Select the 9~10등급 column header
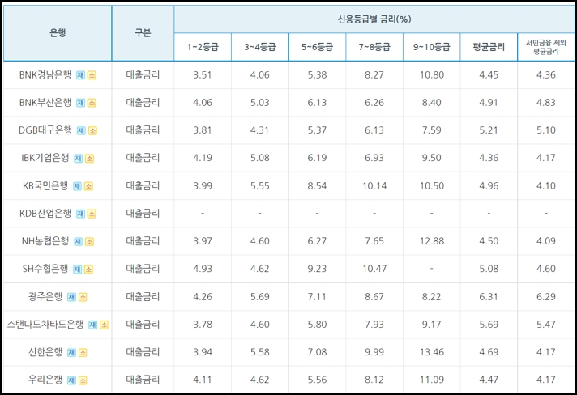The height and width of the screenshot is (395, 577). click(x=431, y=47)
